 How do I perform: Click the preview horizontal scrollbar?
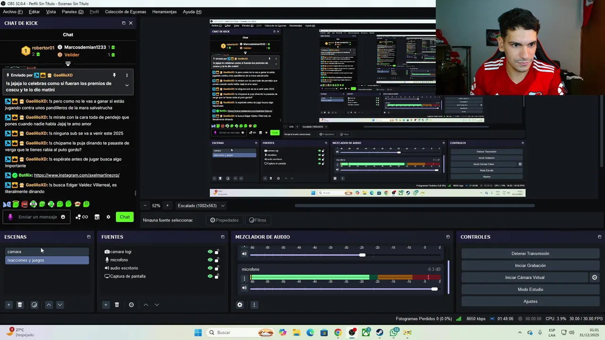point(415,205)
